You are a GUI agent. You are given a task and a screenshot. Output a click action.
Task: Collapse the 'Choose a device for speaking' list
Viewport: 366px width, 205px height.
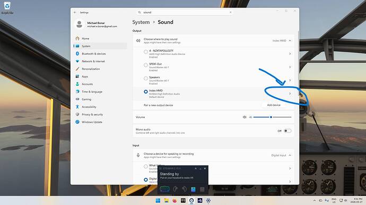290,155
